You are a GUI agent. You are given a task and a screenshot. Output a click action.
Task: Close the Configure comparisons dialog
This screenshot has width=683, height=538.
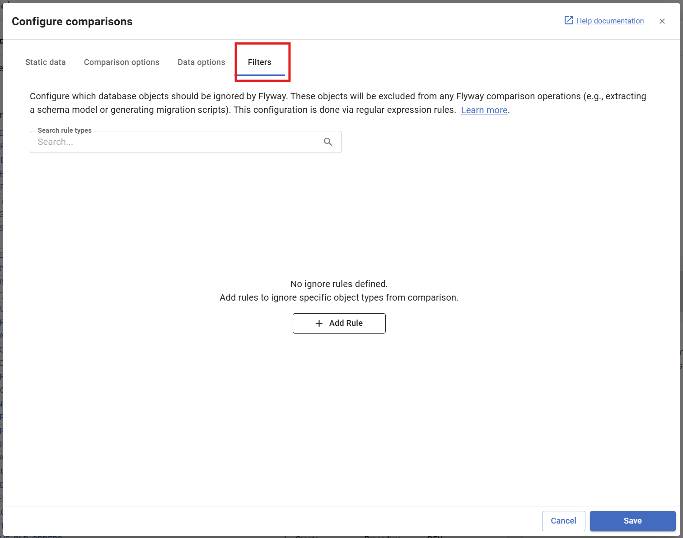click(x=662, y=21)
